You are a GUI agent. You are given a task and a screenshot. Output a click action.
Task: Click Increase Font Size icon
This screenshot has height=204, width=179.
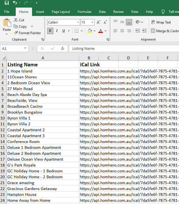point(98,22)
